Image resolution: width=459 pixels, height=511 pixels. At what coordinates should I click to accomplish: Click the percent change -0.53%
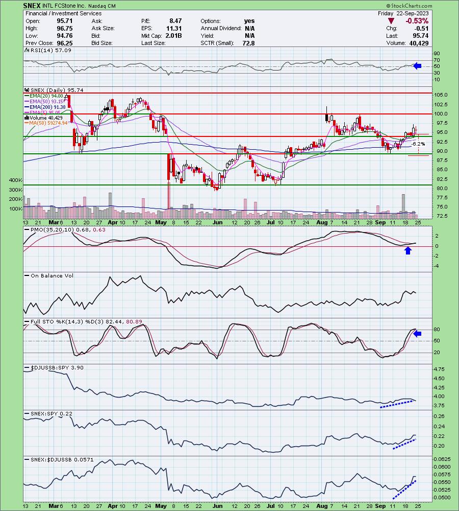(417, 21)
